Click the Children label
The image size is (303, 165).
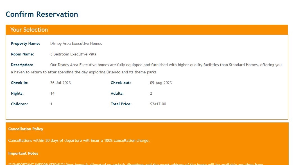pyautogui.click(x=19, y=104)
